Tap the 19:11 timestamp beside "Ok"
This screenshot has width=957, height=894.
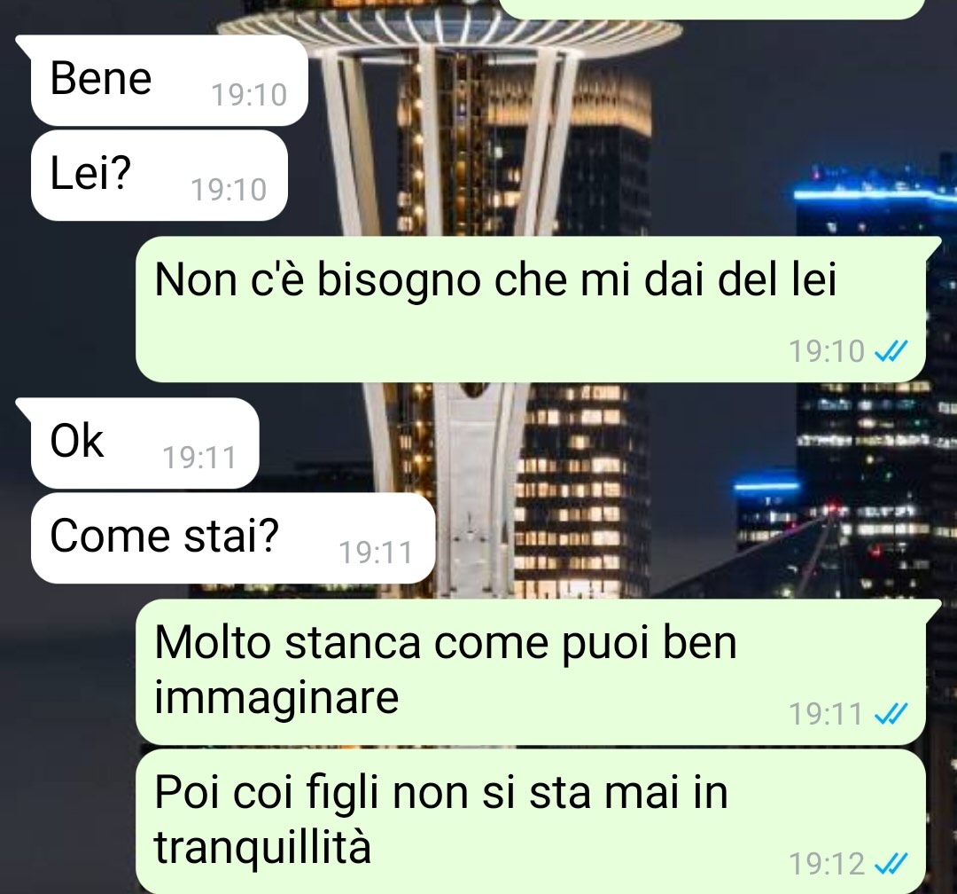pyautogui.click(x=199, y=458)
